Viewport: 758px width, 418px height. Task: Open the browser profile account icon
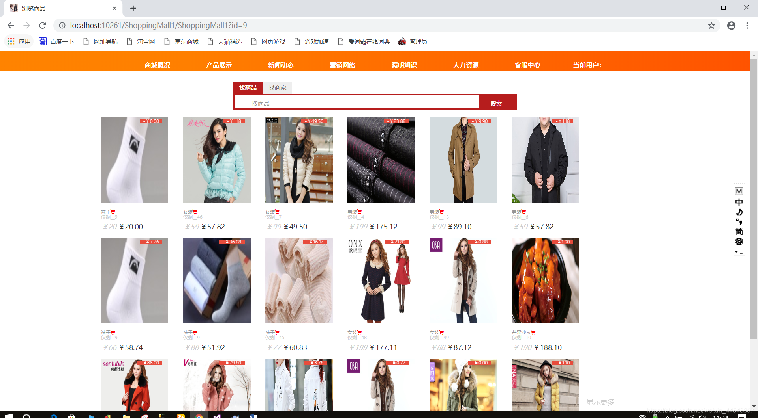tap(731, 26)
